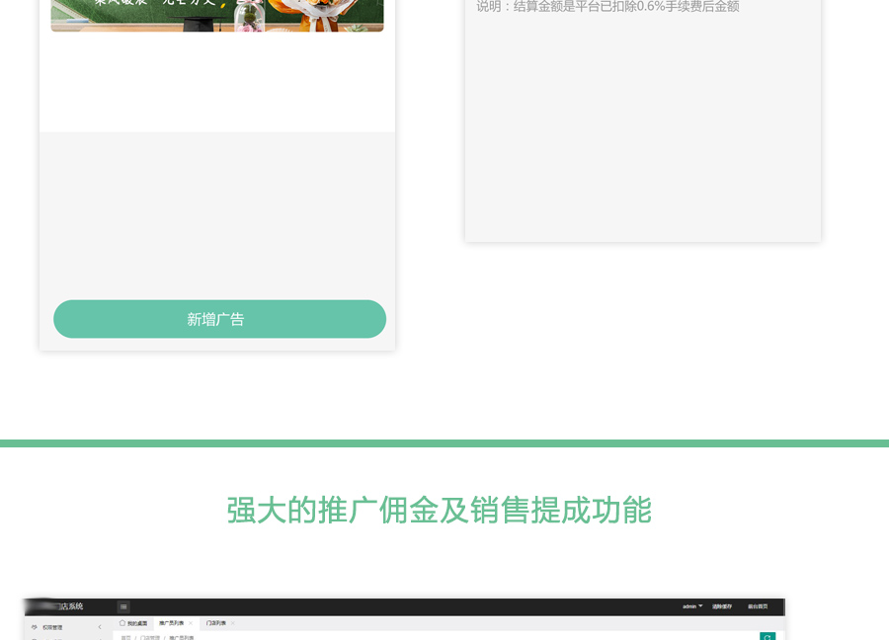Select 权限管理 in the sidebar

pos(52,627)
